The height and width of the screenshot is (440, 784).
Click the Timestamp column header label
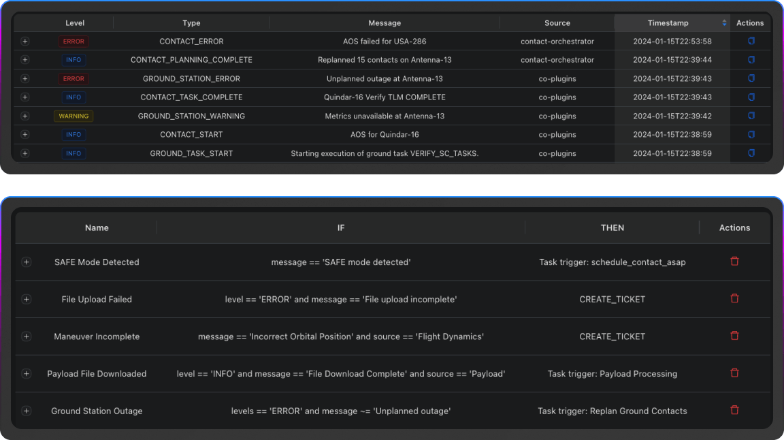(668, 23)
